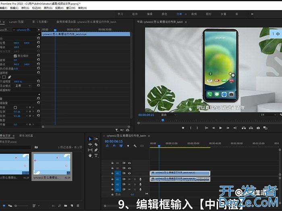The width and height of the screenshot is (282, 211).
Task: Toggle caption track options in timeline
Action: coord(142,146)
